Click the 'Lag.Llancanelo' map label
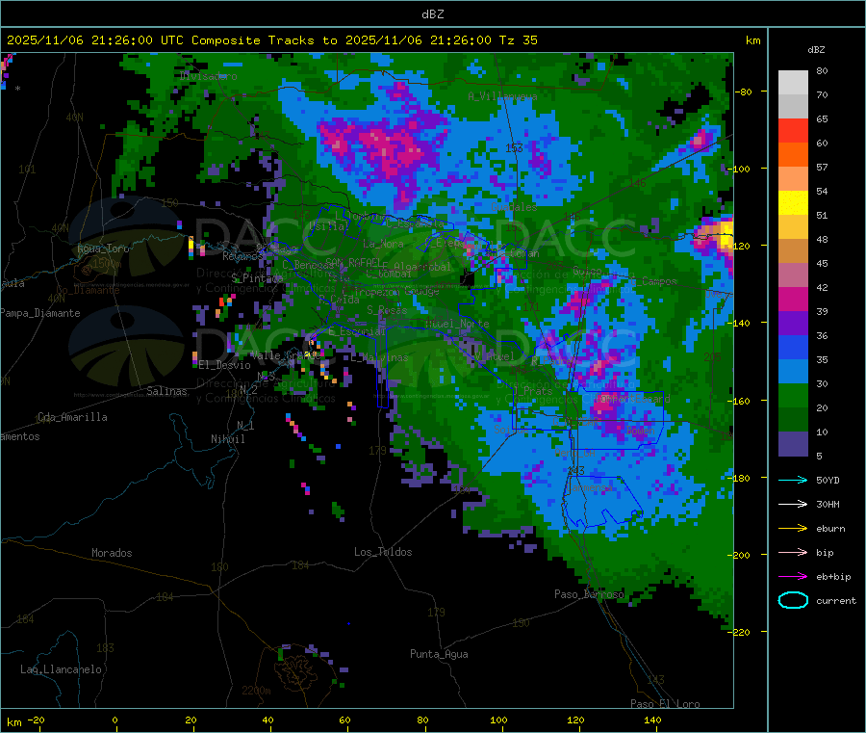 [61, 669]
